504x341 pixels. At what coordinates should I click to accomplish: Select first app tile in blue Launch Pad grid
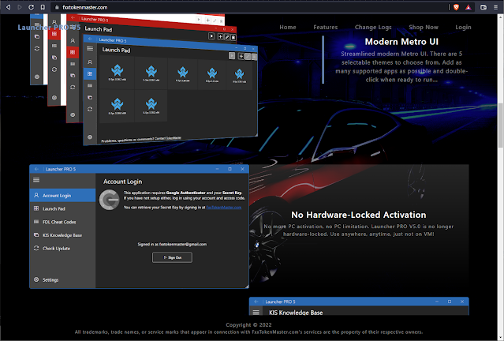coord(118,73)
